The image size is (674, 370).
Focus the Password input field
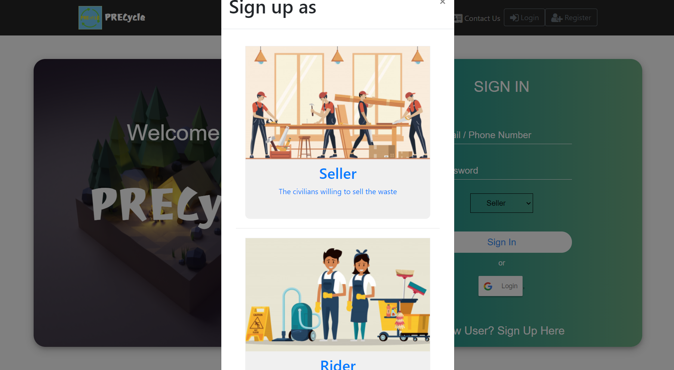click(513, 170)
